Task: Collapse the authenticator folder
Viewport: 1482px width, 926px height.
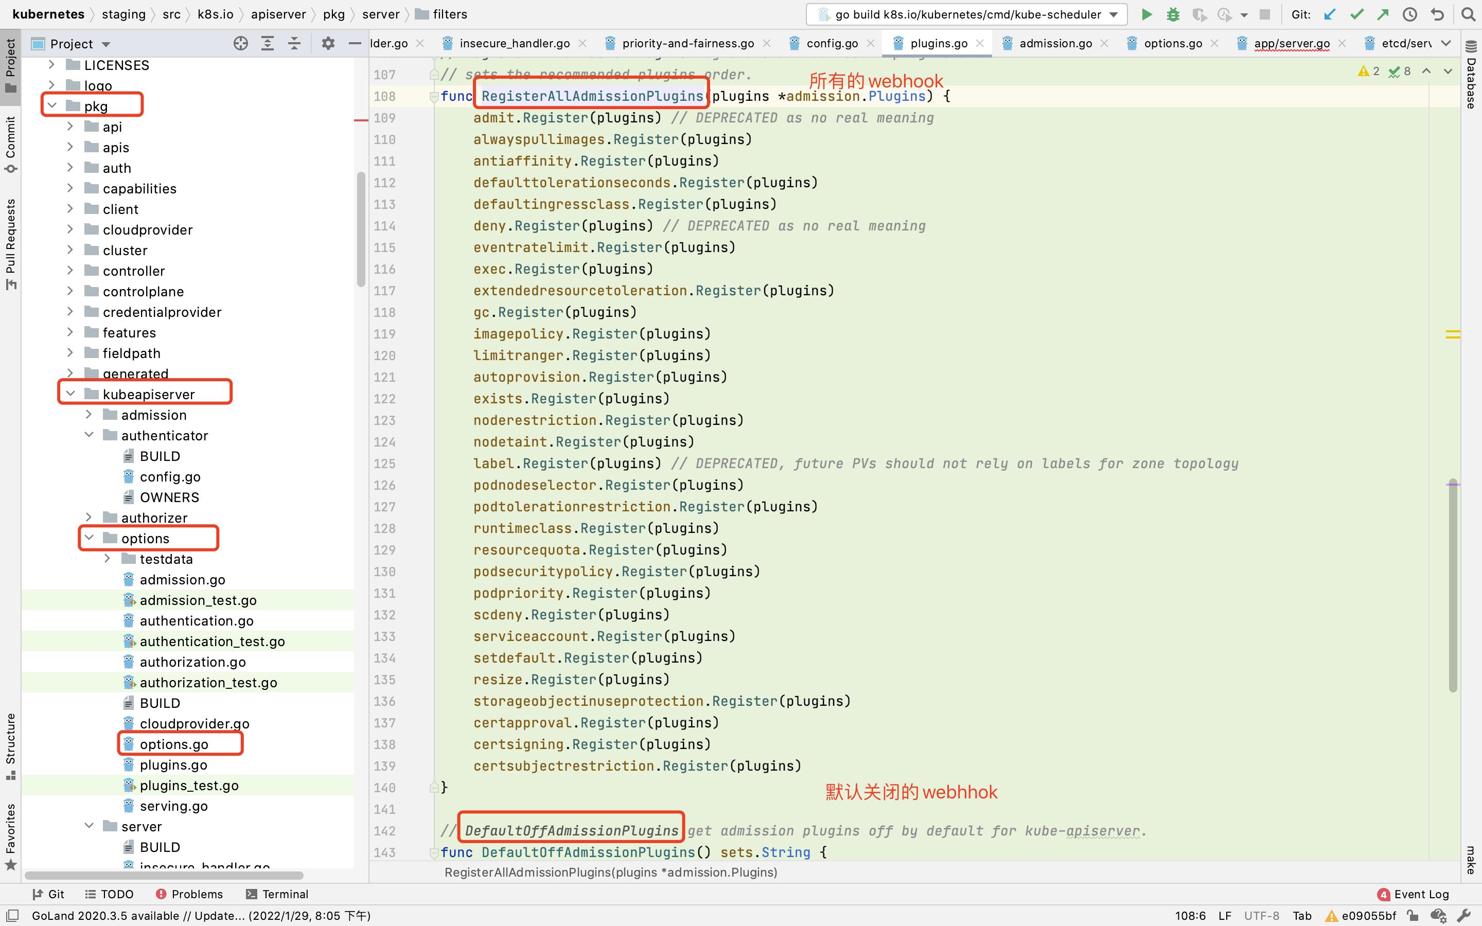Action: click(x=89, y=435)
